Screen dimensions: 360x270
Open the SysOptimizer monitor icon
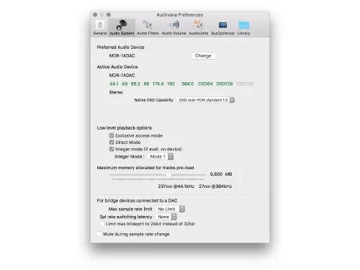[x=222, y=25]
